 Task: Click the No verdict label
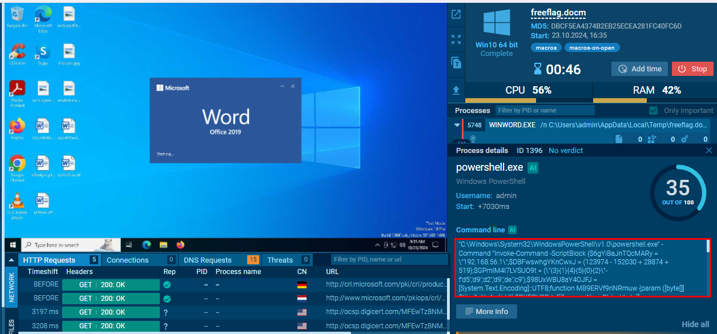[566, 150]
